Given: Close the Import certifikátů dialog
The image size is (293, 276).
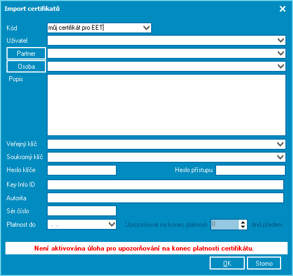Looking at the screenshot, I should click(x=282, y=9).
